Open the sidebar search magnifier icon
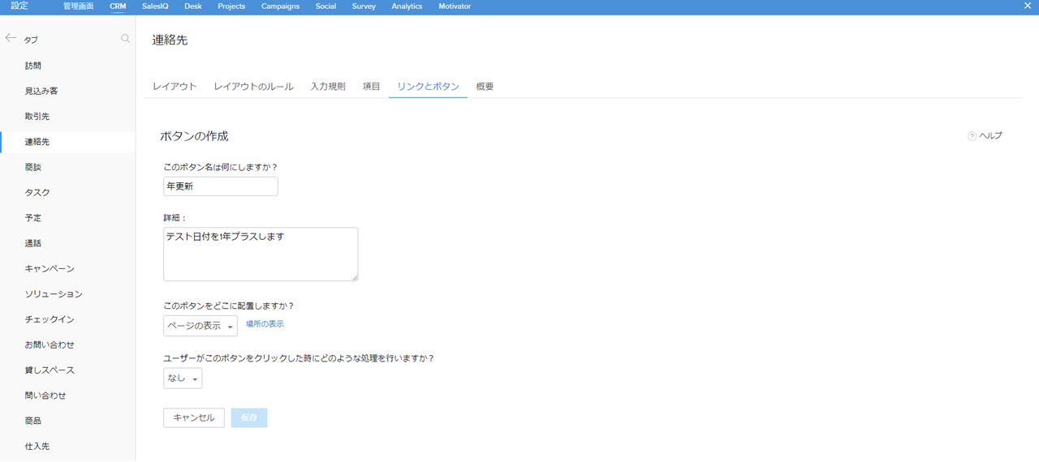The height and width of the screenshot is (462, 1039). (x=125, y=38)
